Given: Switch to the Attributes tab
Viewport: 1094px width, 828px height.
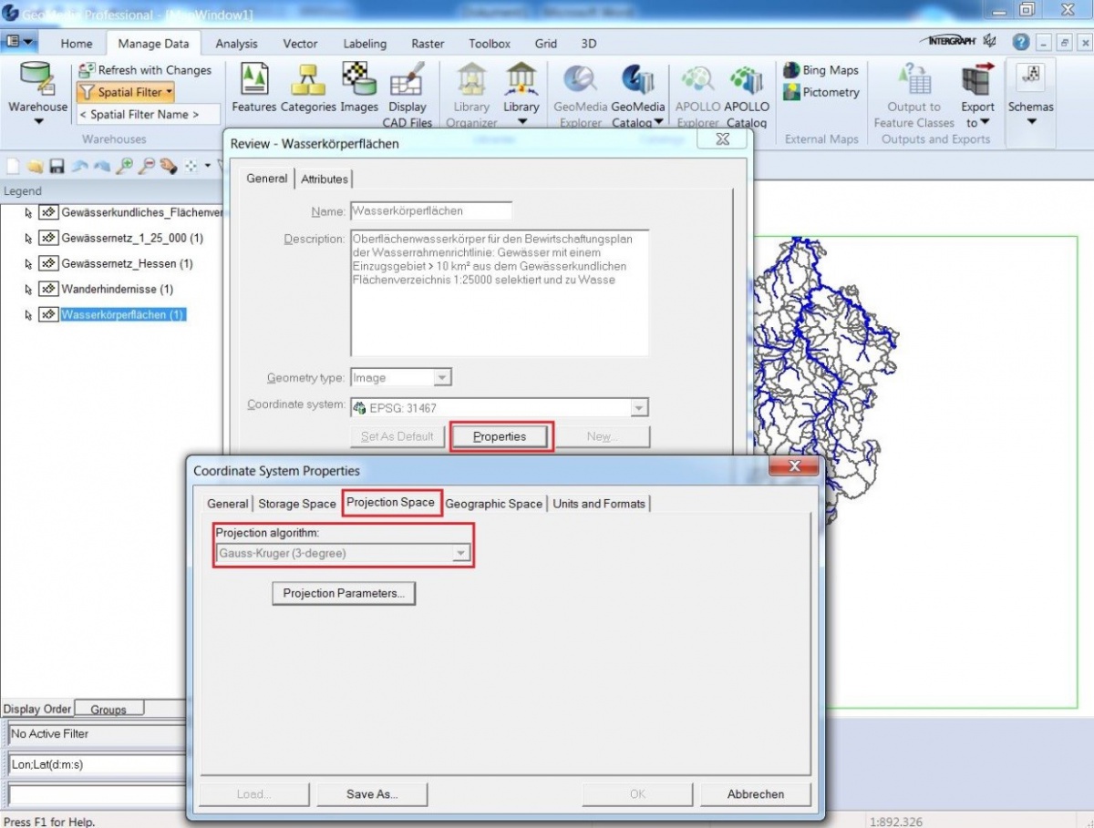Looking at the screenshot, I should (x=325, y=179).
